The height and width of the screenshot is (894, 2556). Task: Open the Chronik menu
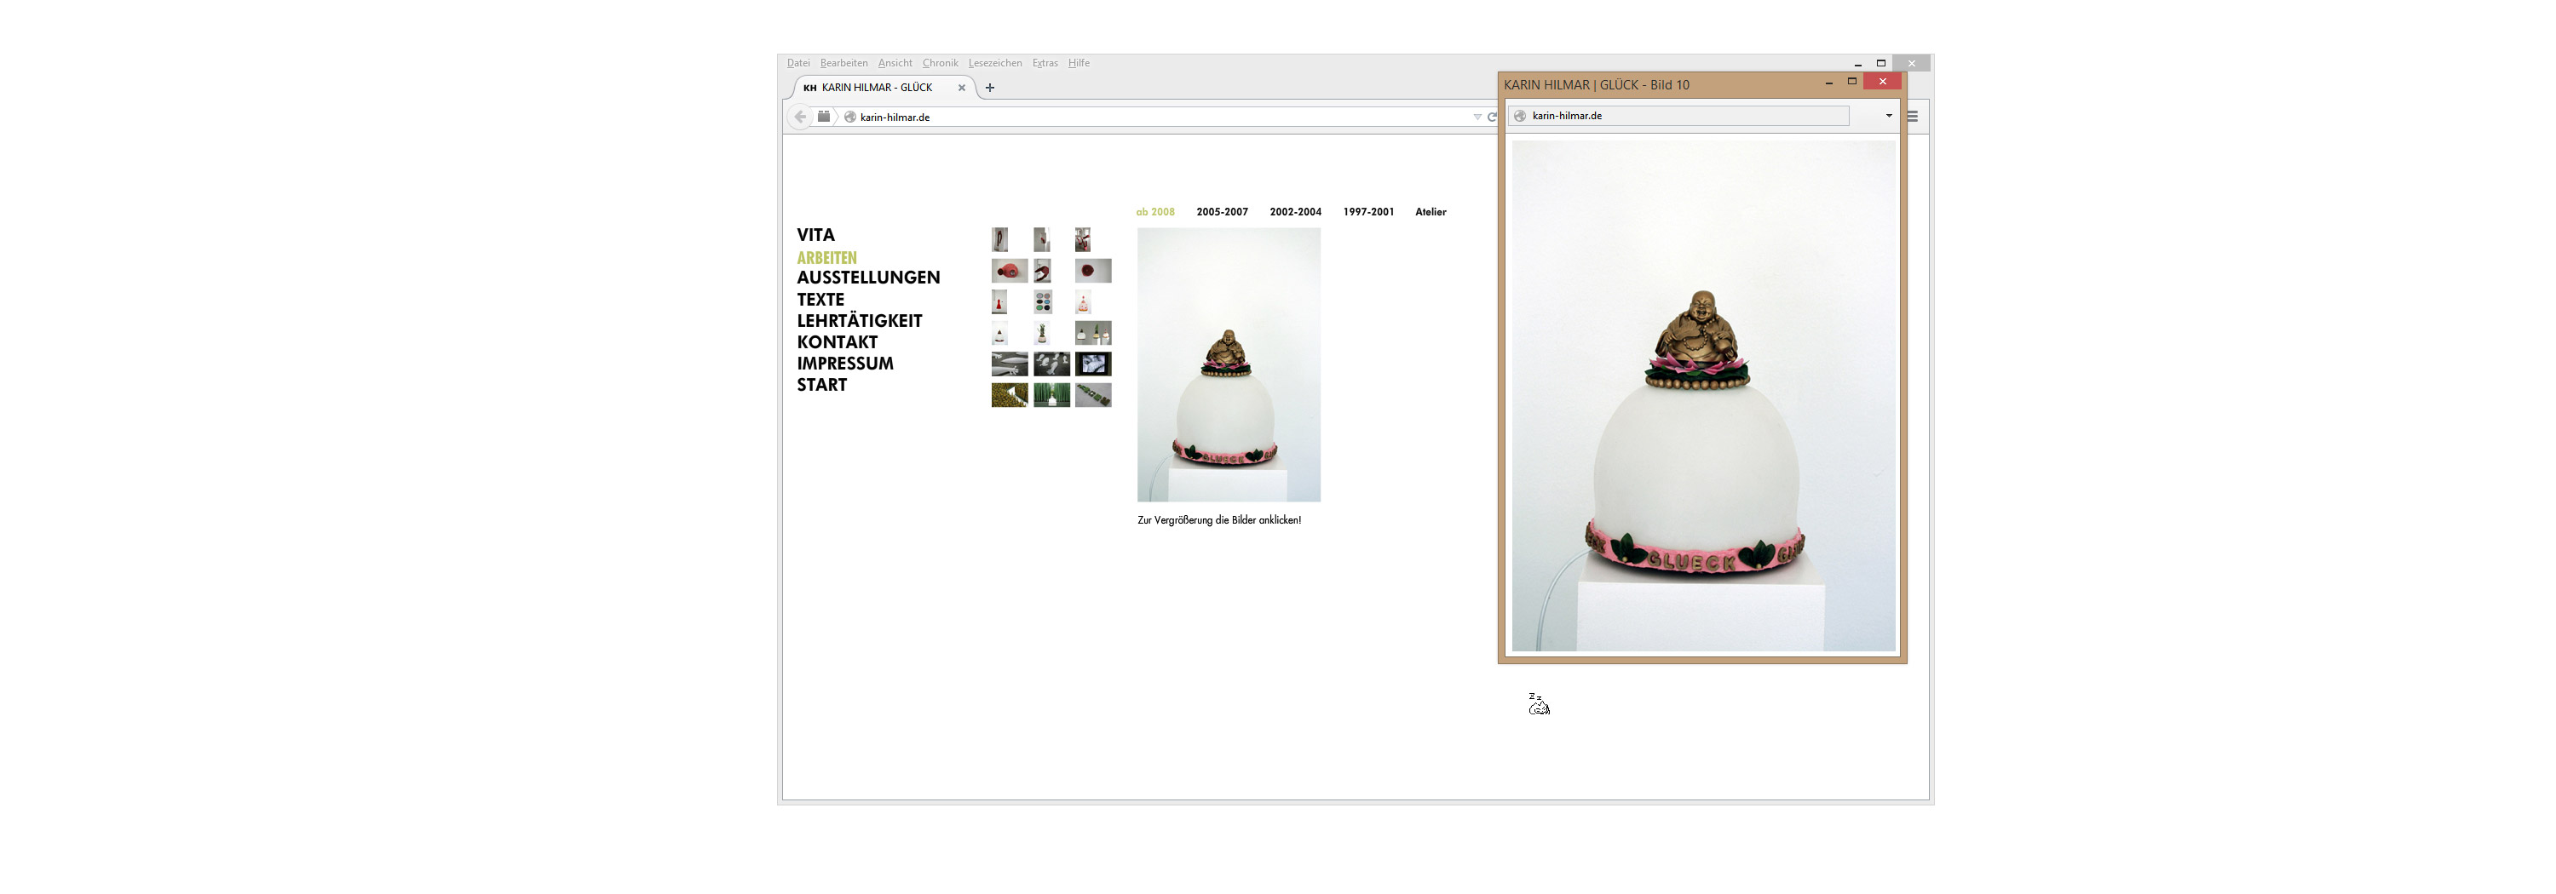click(940, 64)
